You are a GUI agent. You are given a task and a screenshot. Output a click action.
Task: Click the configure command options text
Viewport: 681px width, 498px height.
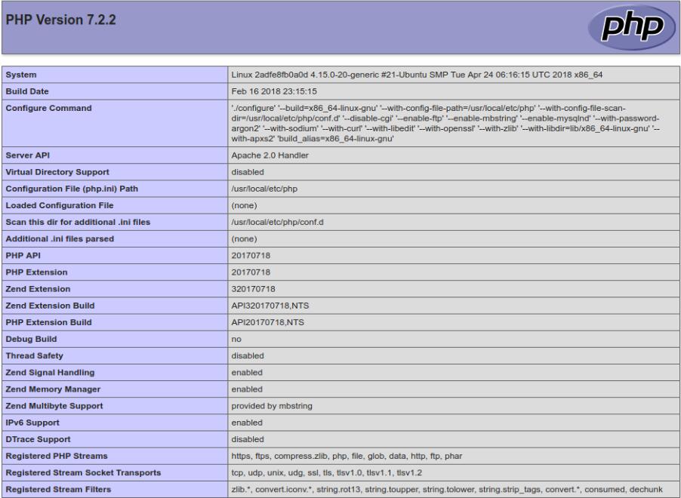(445, 123)
